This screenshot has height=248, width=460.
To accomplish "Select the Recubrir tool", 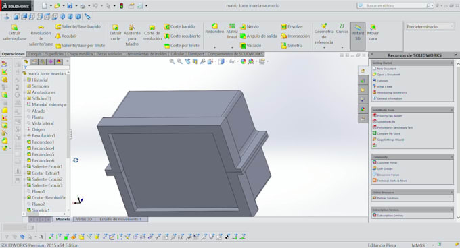I will click(x=66, y=36).
